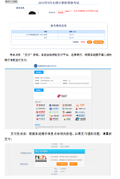The image size is (120, 179).
Task: Select the 广发银行 CGB bank logo
Action: pyautogui.click(x=80, y=109)
